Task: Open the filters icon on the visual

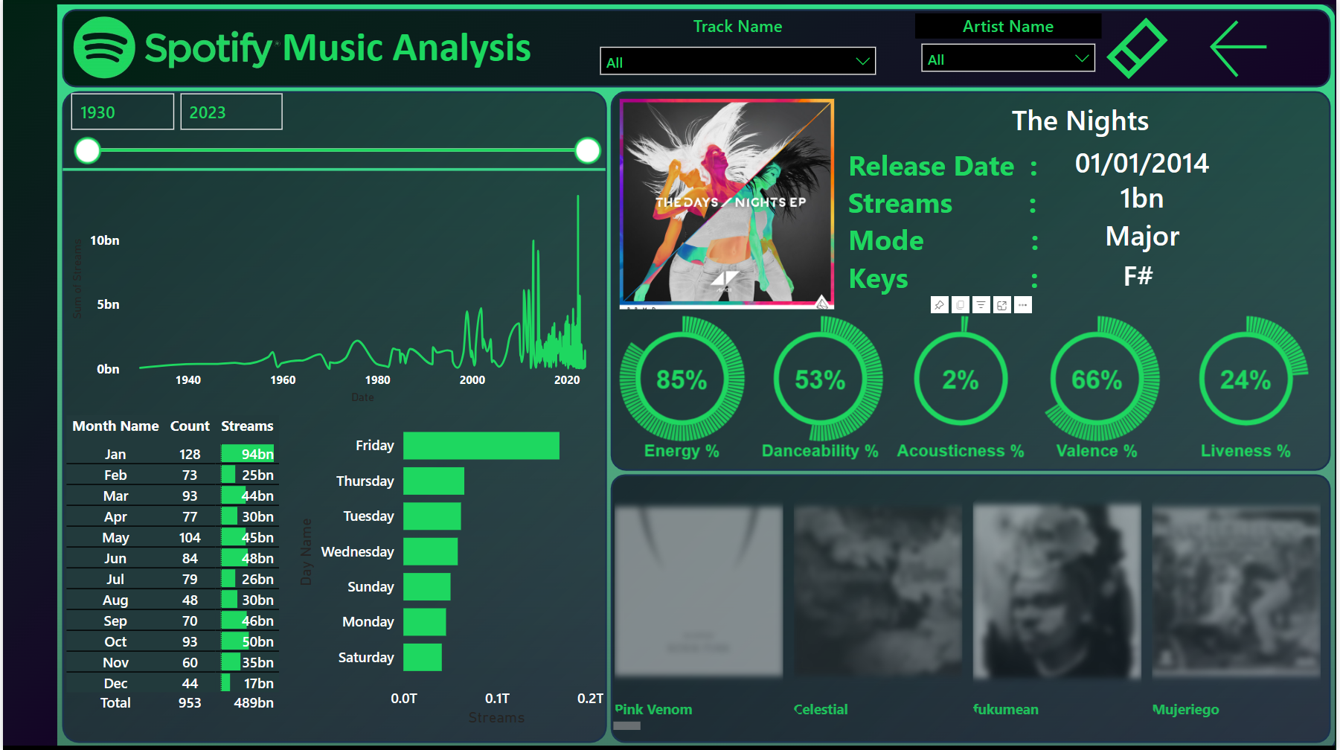Action: [981, 305]
